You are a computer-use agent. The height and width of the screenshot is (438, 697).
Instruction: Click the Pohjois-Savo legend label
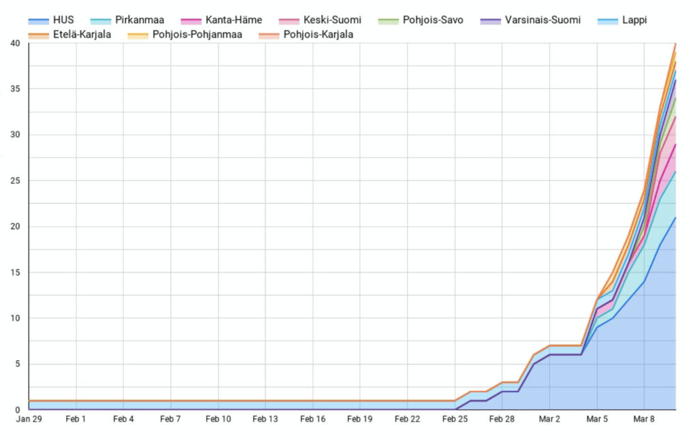[x=433, y=20]
